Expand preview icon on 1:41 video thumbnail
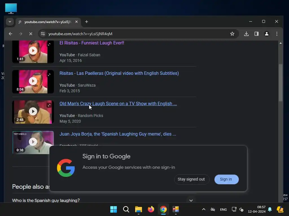Screen dimensions: 289x216 pos(49,44)
